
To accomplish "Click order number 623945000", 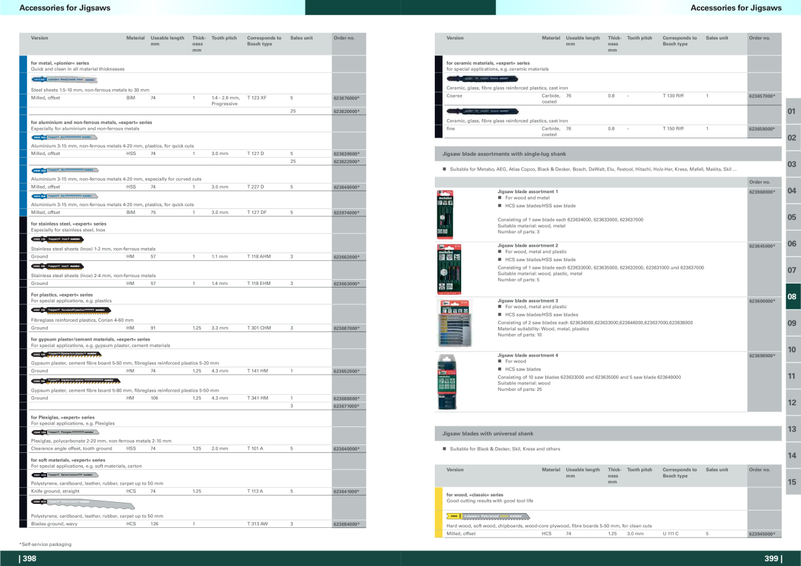I will 762,534.
